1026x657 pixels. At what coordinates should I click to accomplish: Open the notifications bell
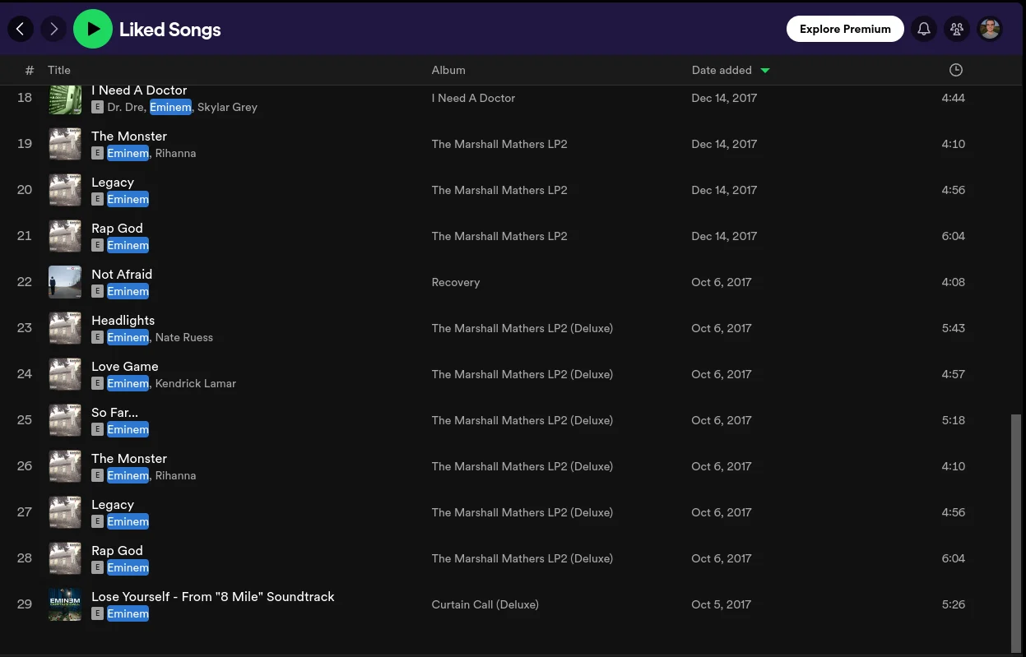(923, 29)
